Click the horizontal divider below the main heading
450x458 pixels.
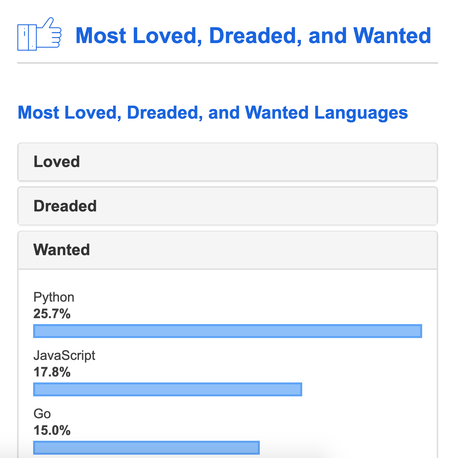click(x=227, y=63)
